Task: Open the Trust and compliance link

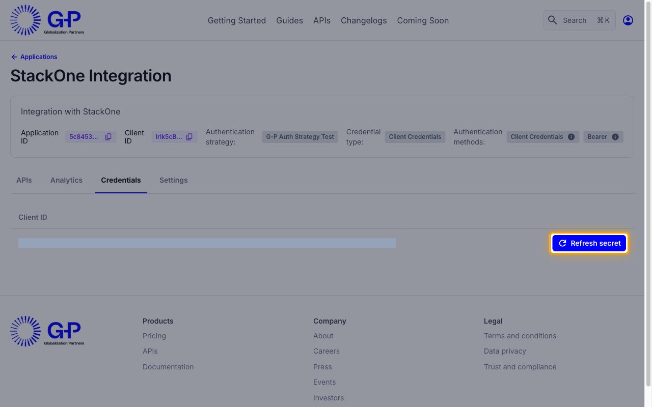Action: tap(520, 367)
